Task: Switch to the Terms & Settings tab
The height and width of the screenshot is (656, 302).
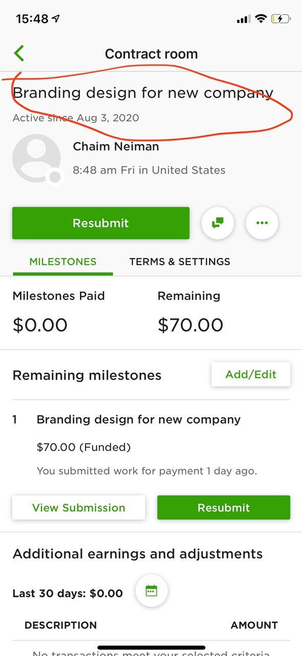Action: [180, 261]
